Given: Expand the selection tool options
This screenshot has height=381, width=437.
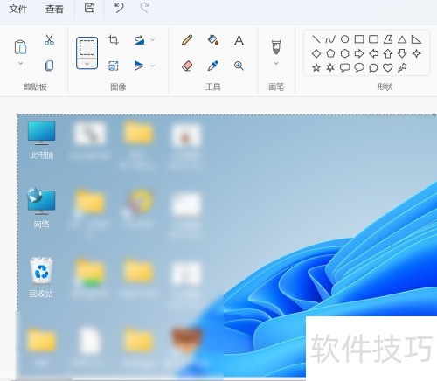Looking at the screenshot, I should (x=87, y=64).
